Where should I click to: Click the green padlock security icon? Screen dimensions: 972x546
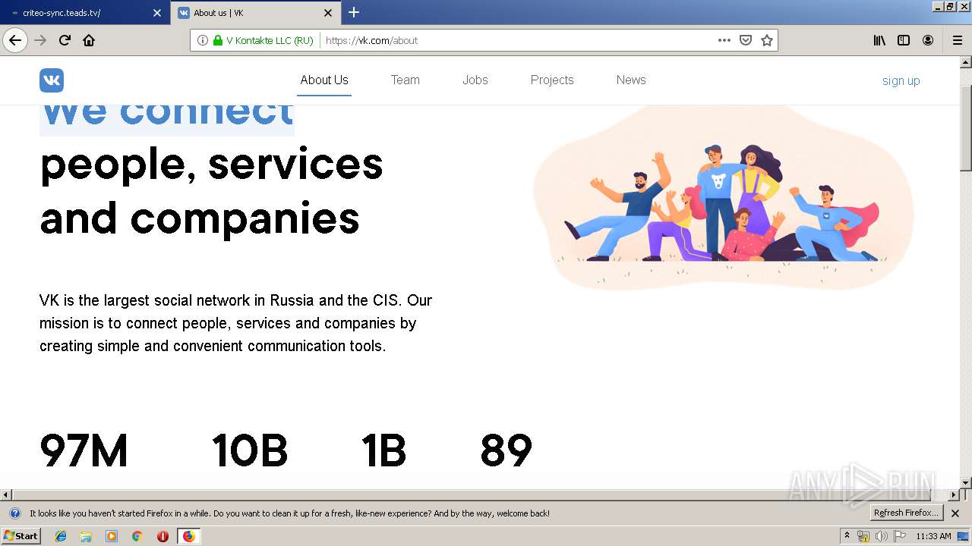pyautogui.click(x=218, y=40)
